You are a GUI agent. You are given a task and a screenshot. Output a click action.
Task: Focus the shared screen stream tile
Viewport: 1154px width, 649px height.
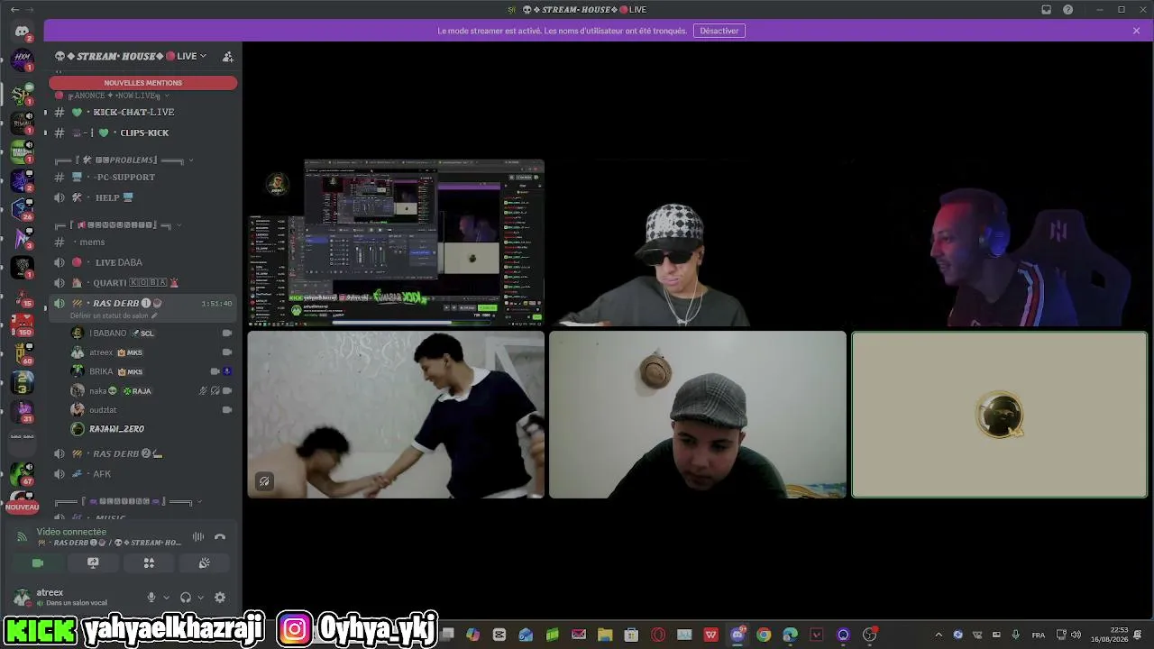[397, 242]
